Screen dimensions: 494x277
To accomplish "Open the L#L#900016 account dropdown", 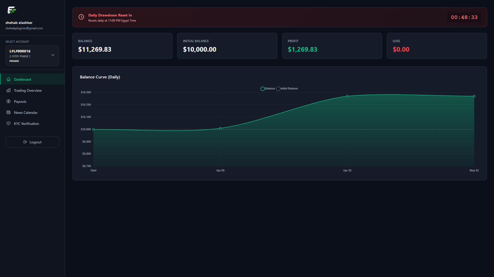I will point(32,56).
